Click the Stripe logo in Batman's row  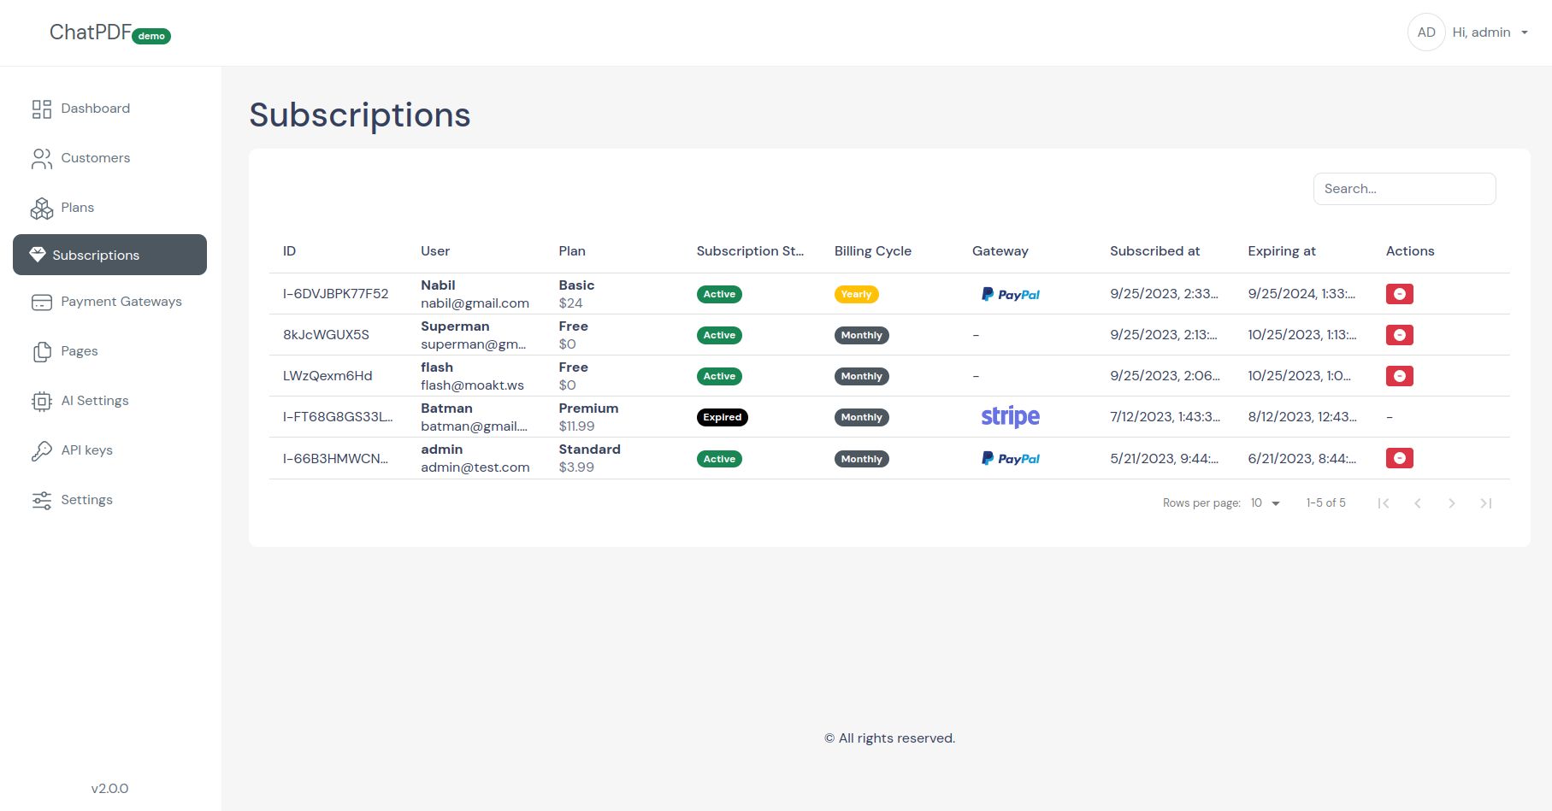(1011, 417)
